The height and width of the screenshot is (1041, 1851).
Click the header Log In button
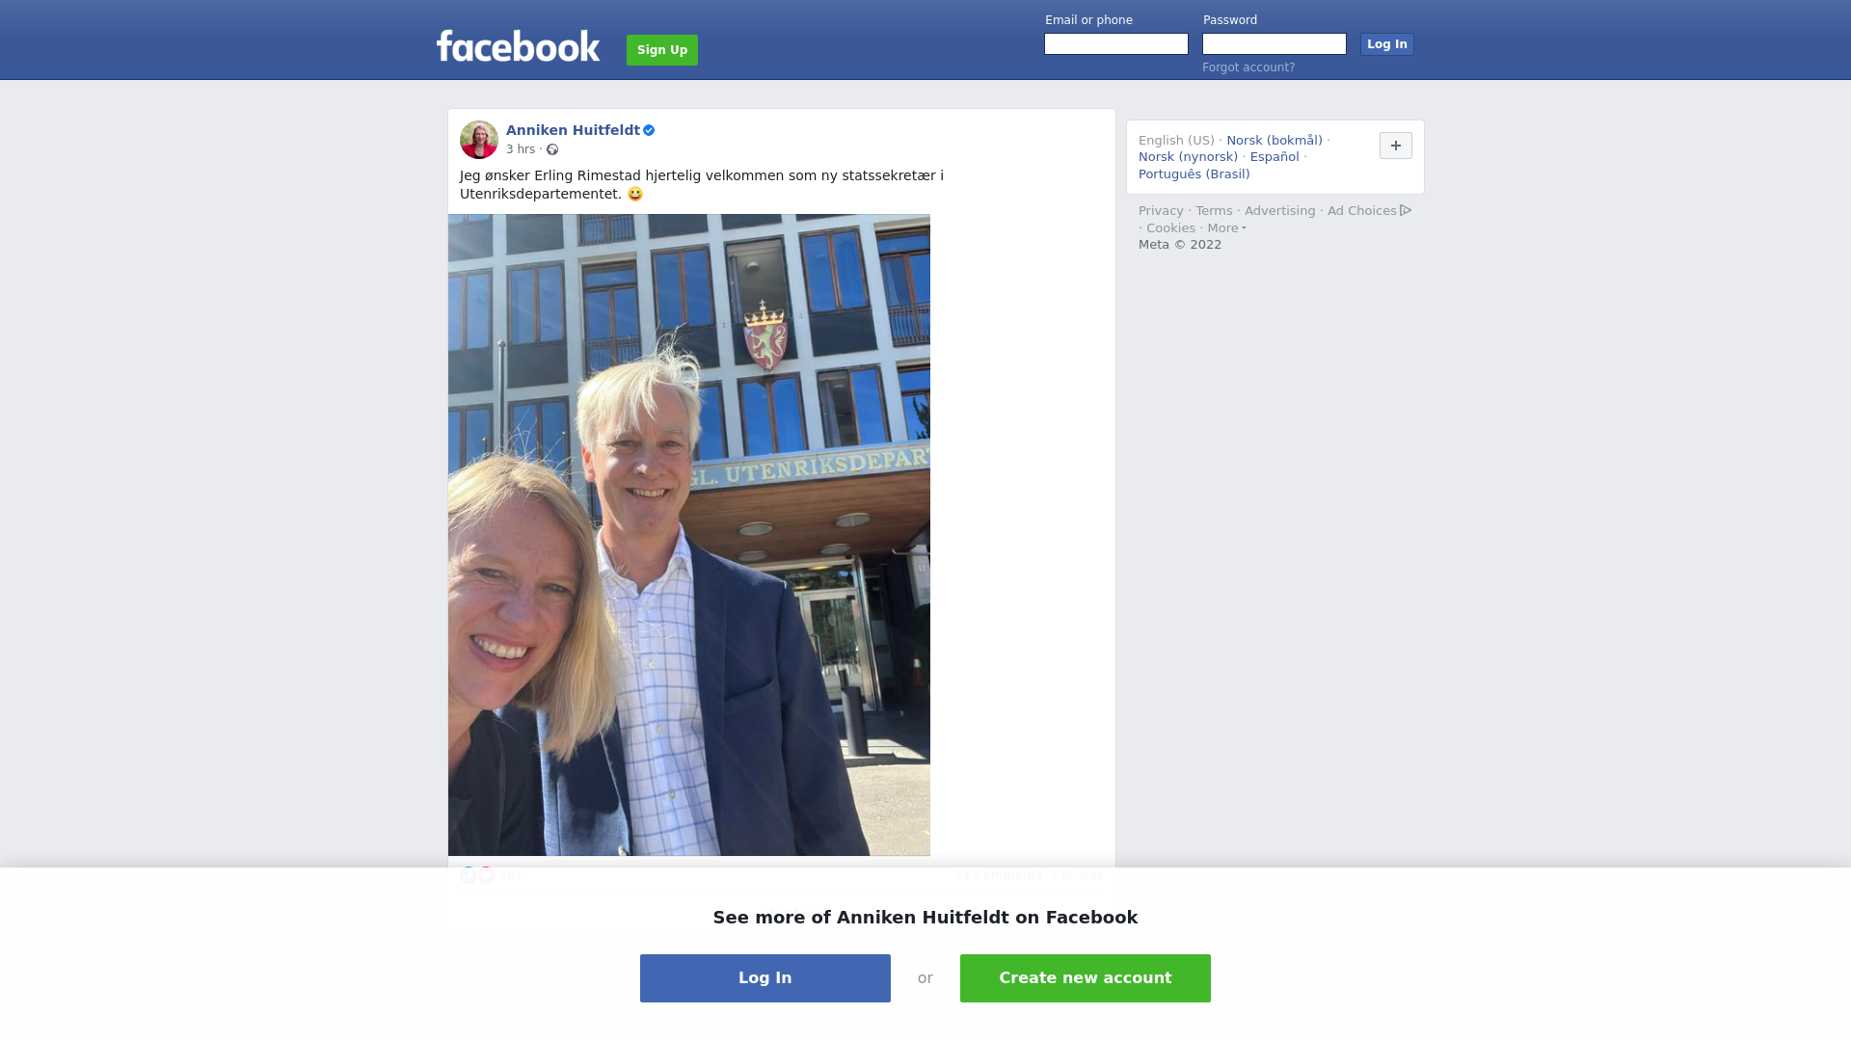click(x=1387, y=44)
